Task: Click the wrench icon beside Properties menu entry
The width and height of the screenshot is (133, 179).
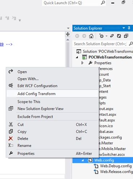Action: pyautogui.click(x=11, y=153)
